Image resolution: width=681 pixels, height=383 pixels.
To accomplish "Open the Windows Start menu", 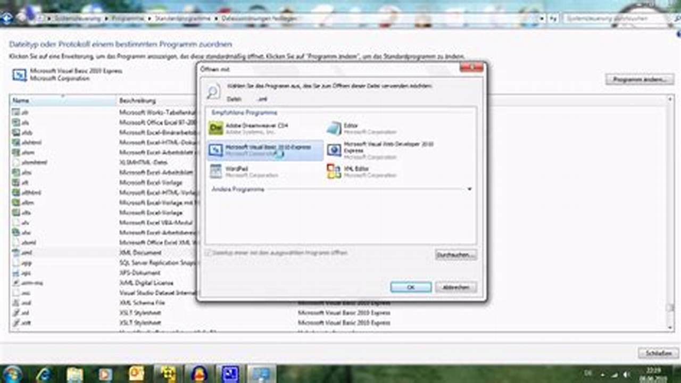I will 12,374.
